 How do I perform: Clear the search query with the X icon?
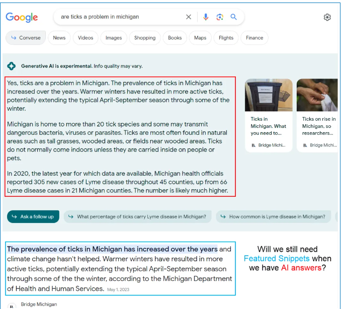coord(189,17)
